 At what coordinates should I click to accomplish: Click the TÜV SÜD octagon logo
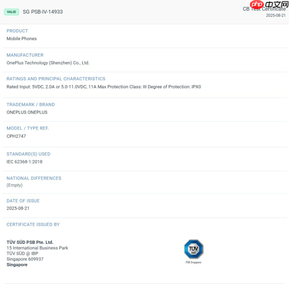click(194, 249)
